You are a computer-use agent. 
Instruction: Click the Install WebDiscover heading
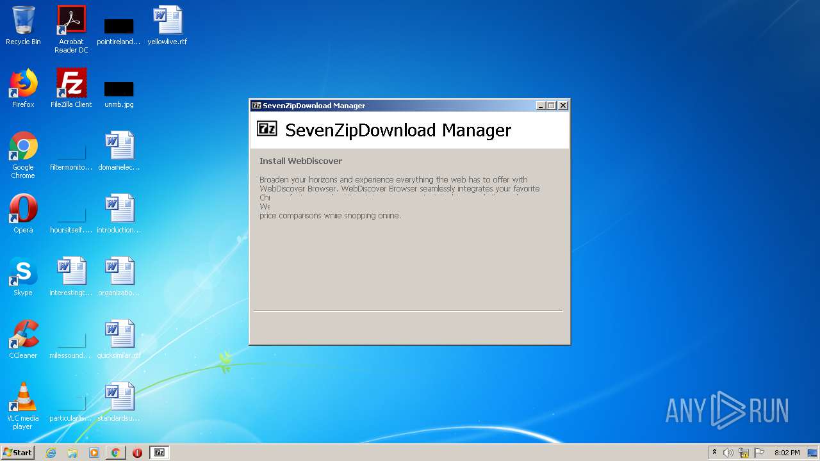301,161
